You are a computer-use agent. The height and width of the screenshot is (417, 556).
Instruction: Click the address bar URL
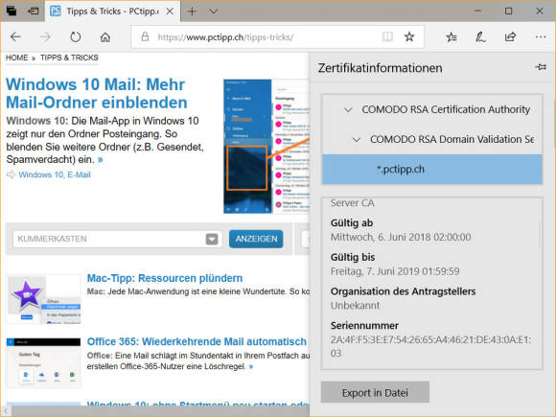point(225,36)
